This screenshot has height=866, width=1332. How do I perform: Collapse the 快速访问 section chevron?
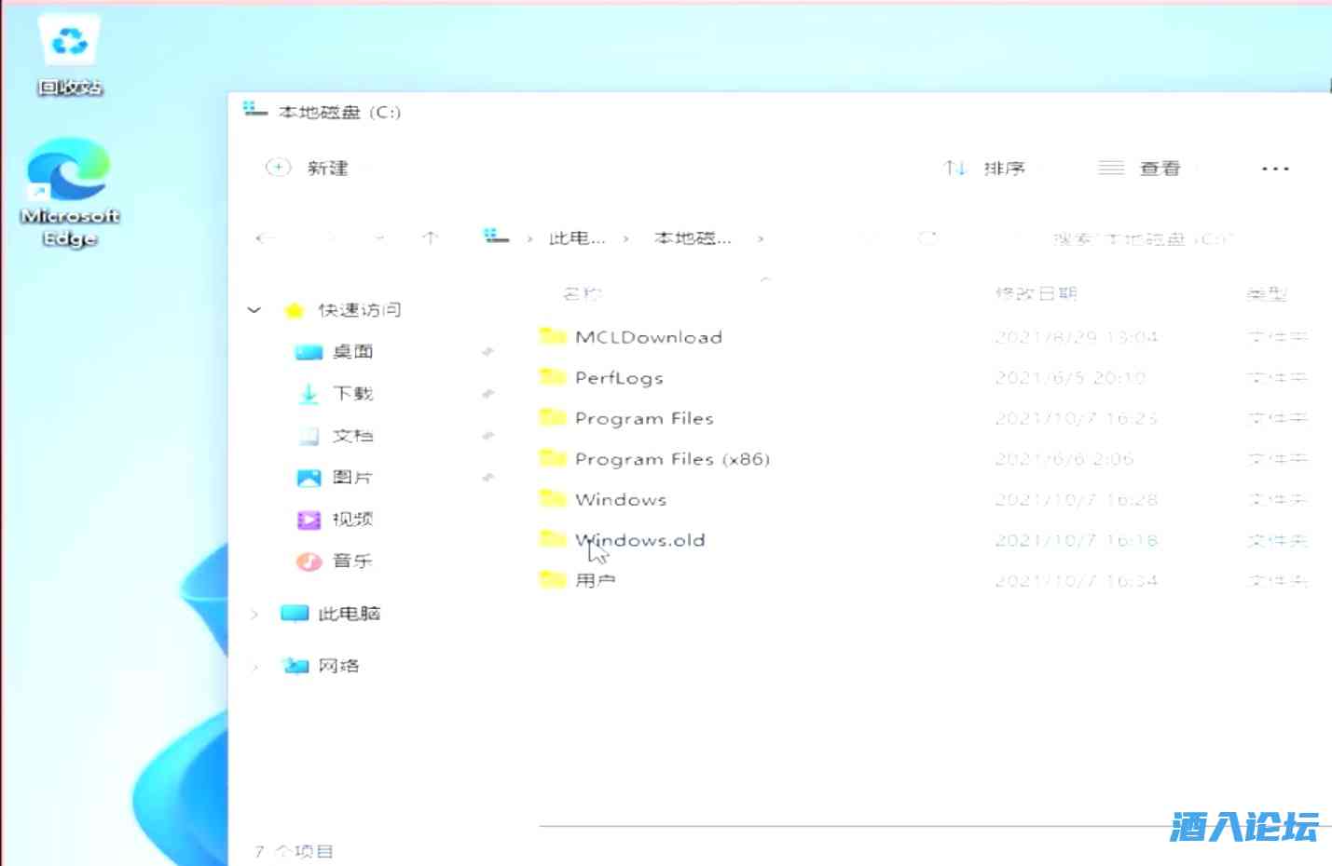254,309
